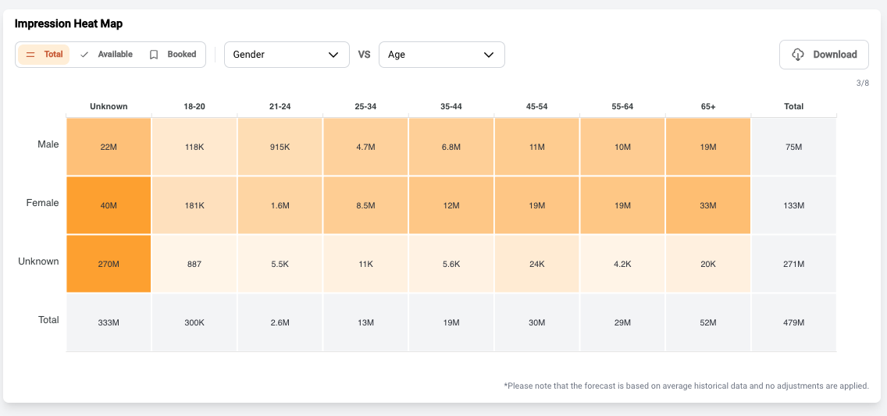Open the Gender dimension dropdown
This screenshot has width=887, height=416.
click(x=286, y=55)
